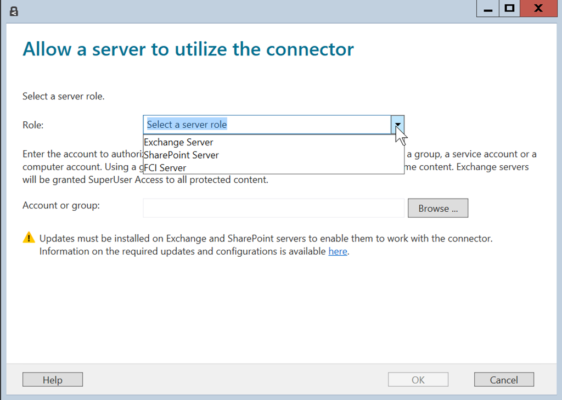The height and width of the screenshot is (400, 562).
Task: Click the 'Select a server role.' instruction text
Action: pos(64,97)
